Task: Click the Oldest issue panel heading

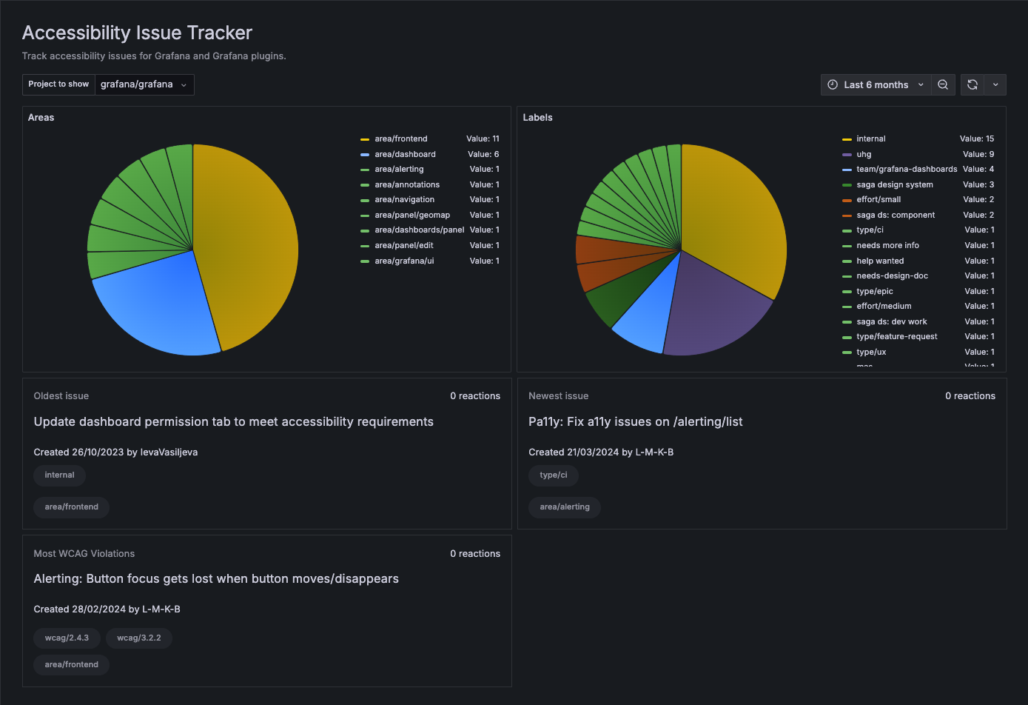Action: pos(61,396)
